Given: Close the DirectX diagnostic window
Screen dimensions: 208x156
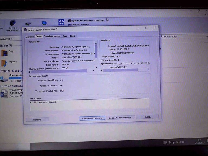Looking at the screenshot, I should tap(154, 28).
